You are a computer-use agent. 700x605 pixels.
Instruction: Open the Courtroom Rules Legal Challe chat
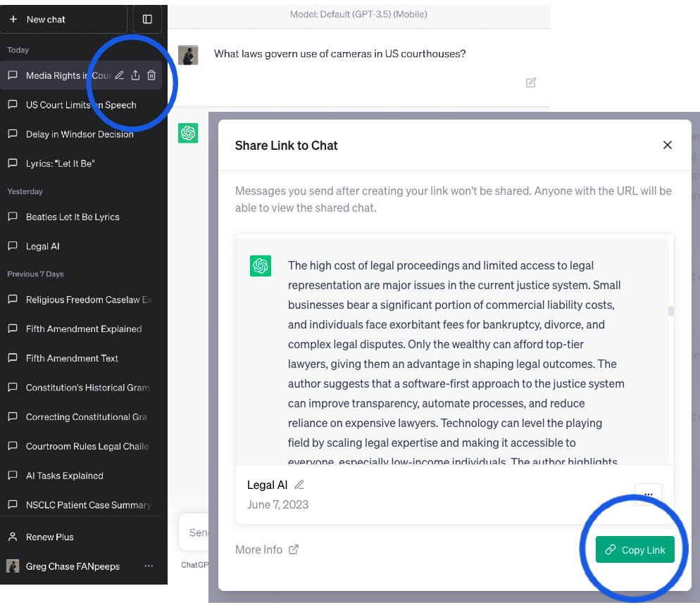tap(81, 446)
